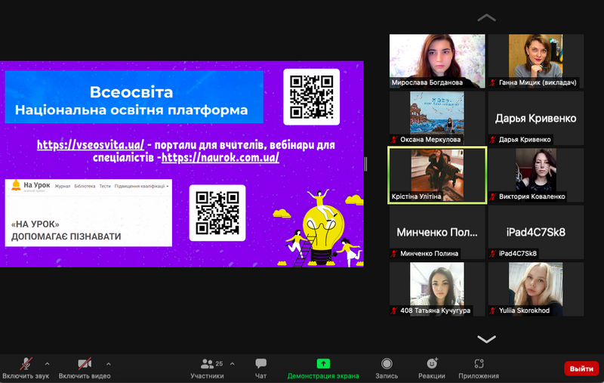Select Дарья Кривенко participant tile

pyautogui.click(x=536, y=118)
